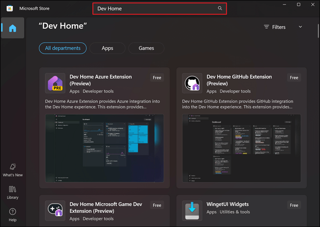The image size is (320, 227).
Task: Minimize the Microsoft Store window
Action: coord(284,5)
